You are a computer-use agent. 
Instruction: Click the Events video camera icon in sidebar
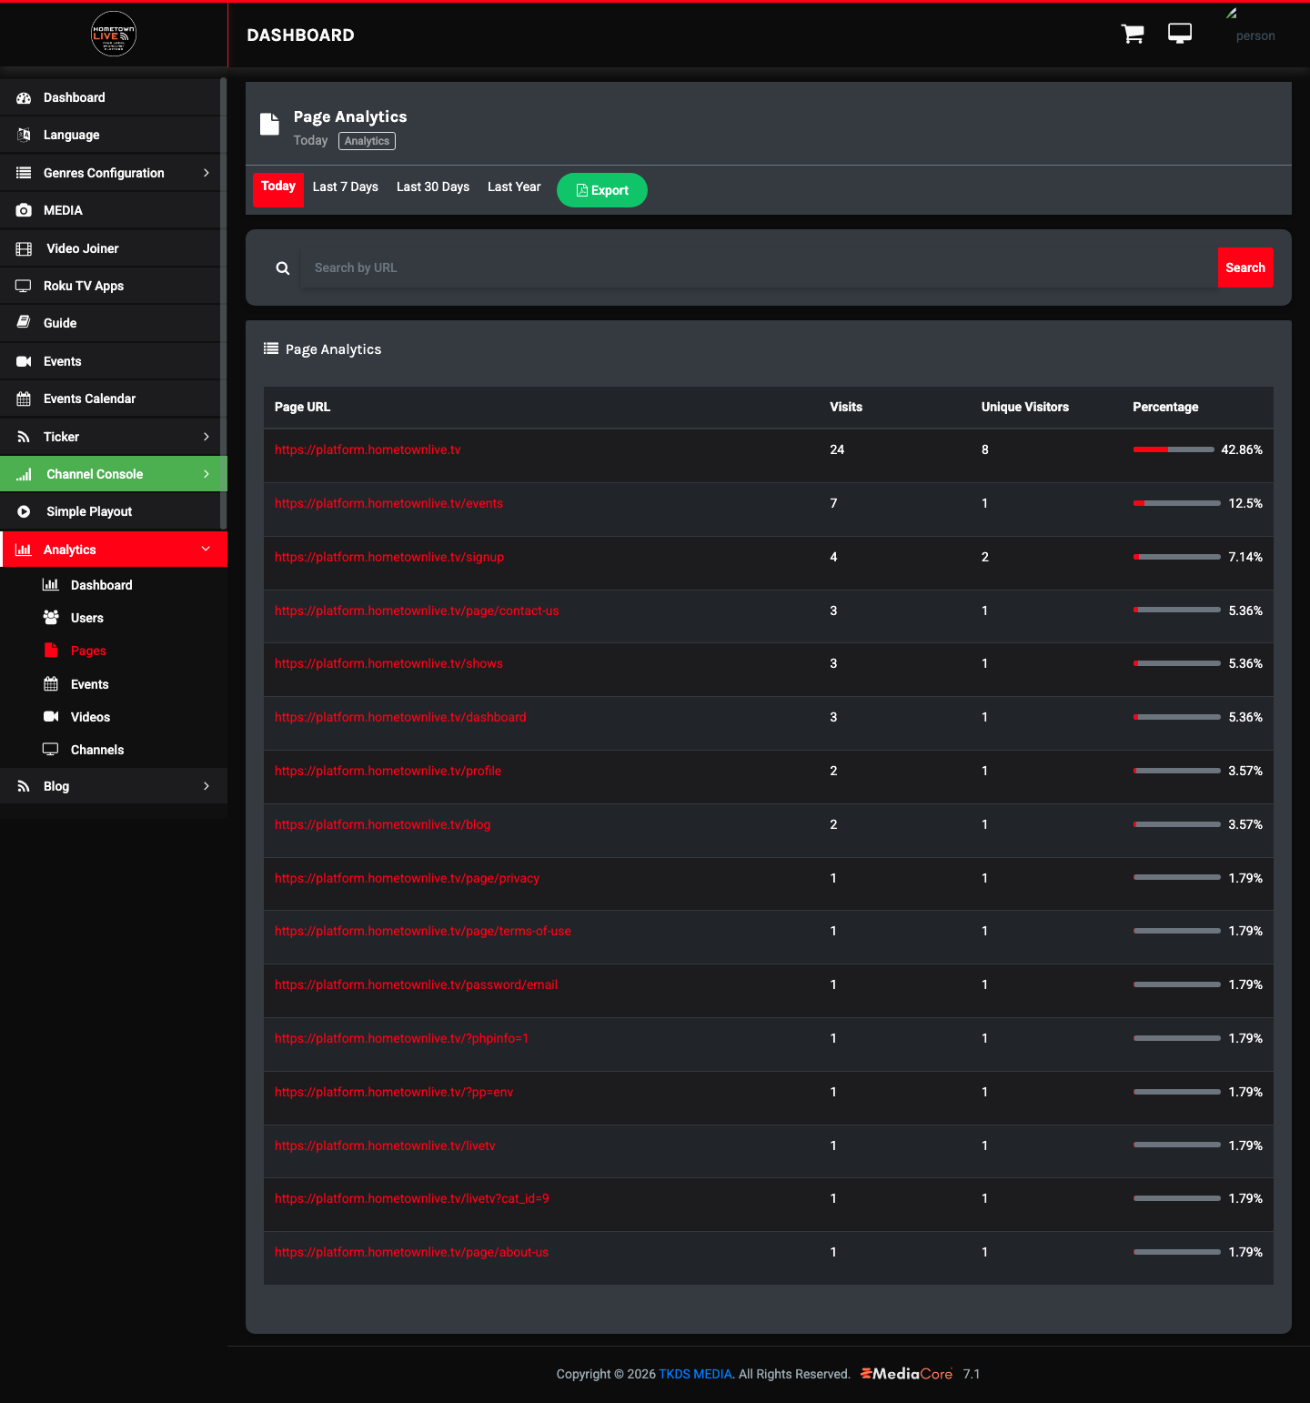click(x=24, y=361)
